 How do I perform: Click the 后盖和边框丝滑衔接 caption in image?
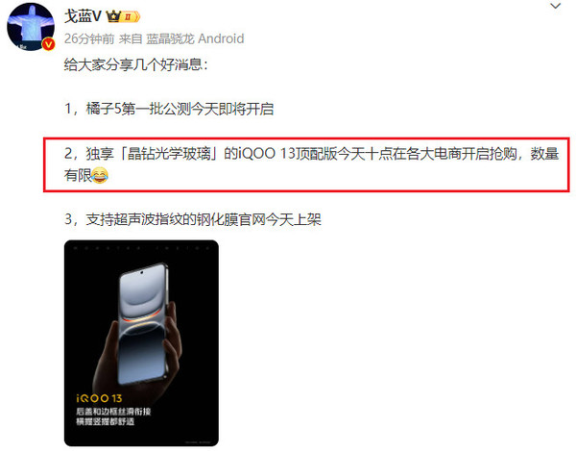click(113, 412)
